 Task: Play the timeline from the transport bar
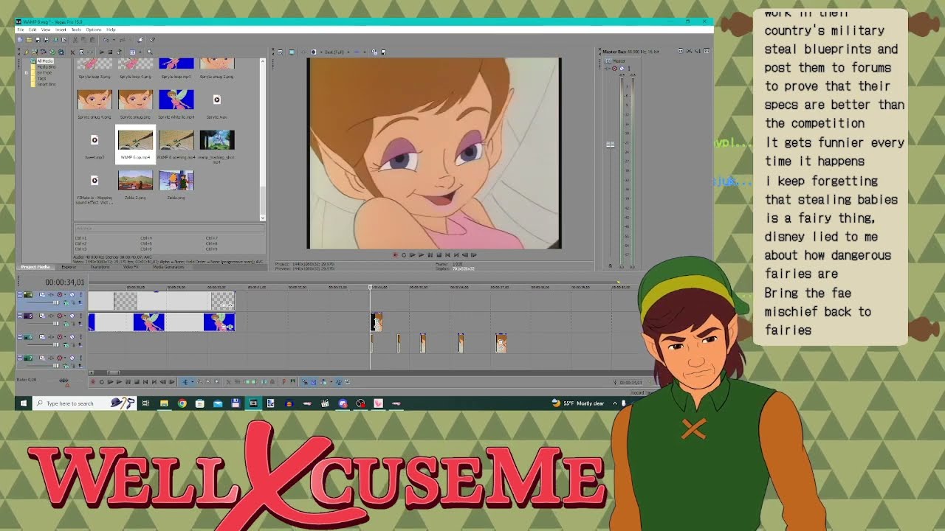click(119, 382)
